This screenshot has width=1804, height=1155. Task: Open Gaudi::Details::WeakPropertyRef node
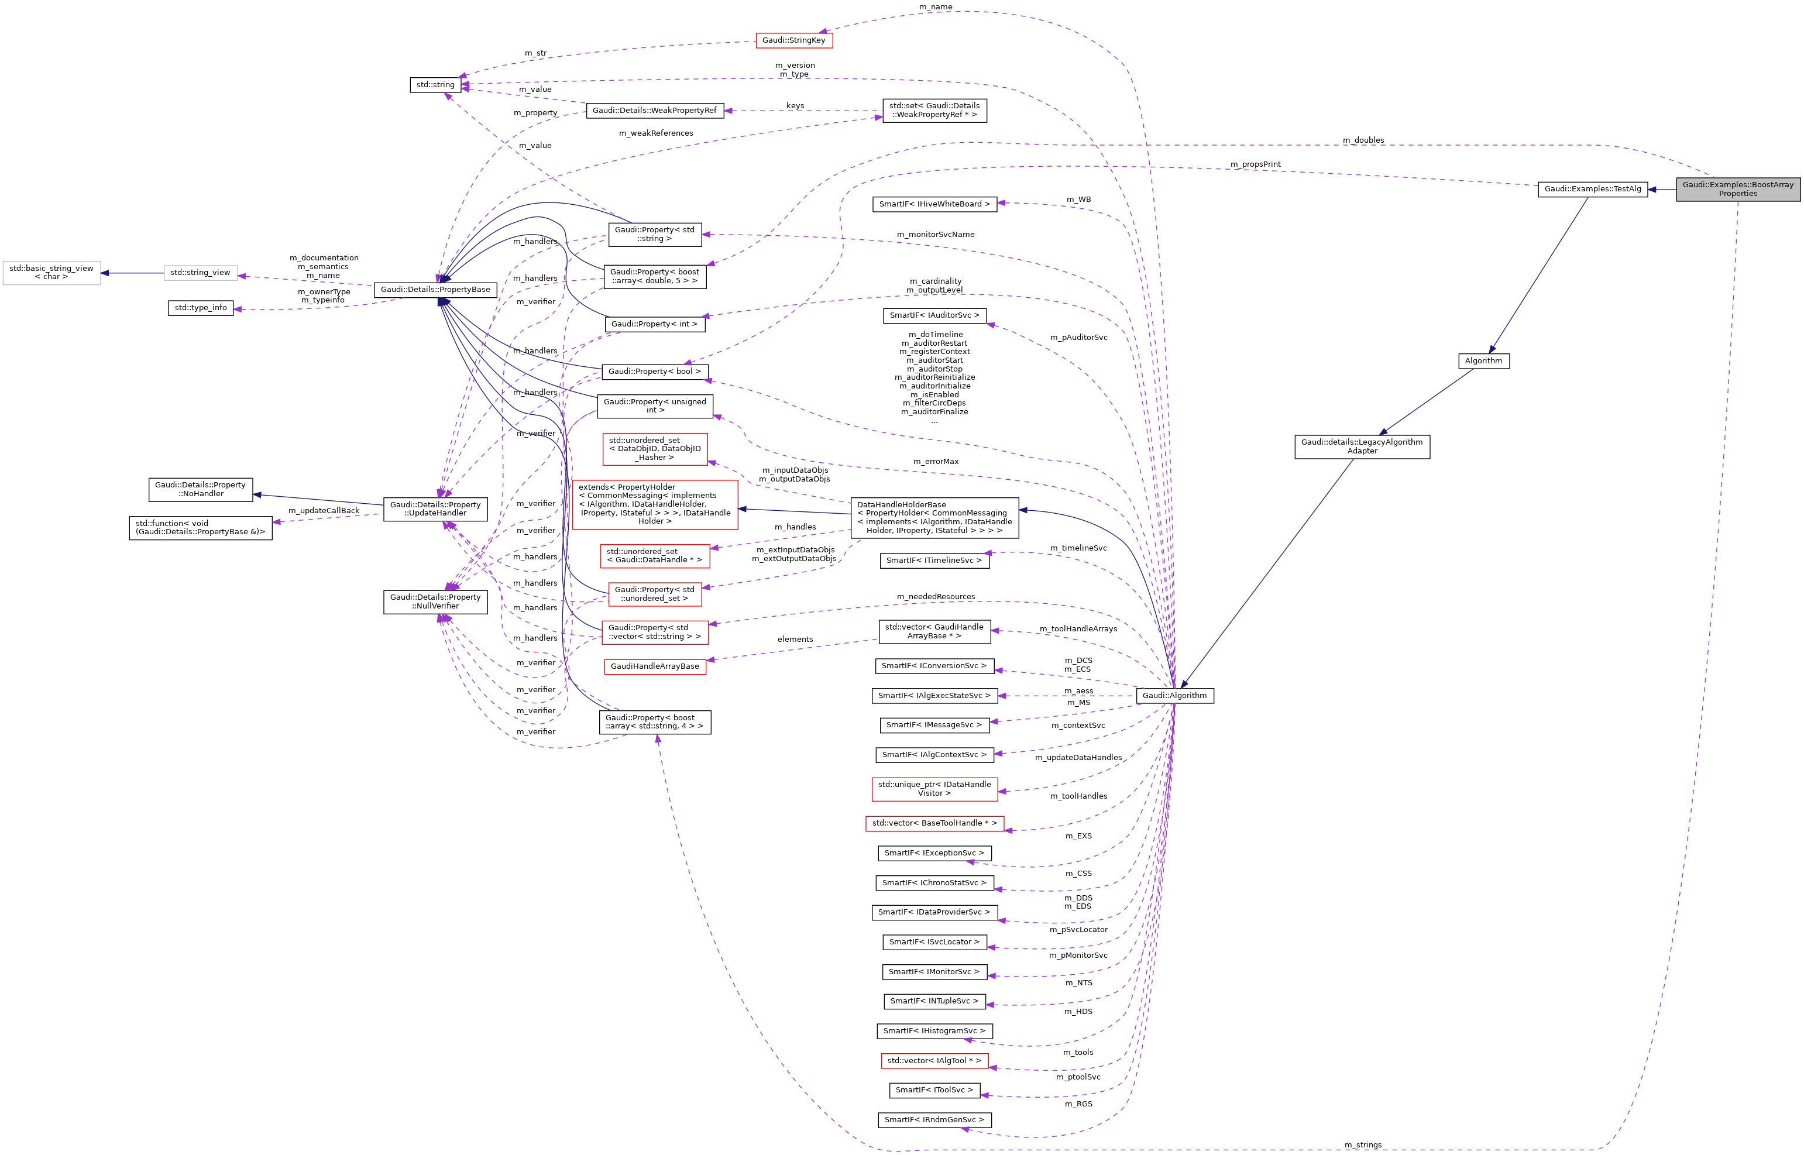655,110
